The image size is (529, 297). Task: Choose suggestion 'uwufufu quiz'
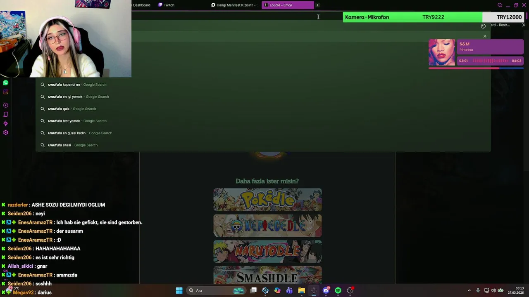(263, 109)
